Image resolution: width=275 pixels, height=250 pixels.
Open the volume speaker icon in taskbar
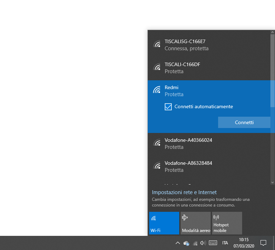(x=203, y=243)
